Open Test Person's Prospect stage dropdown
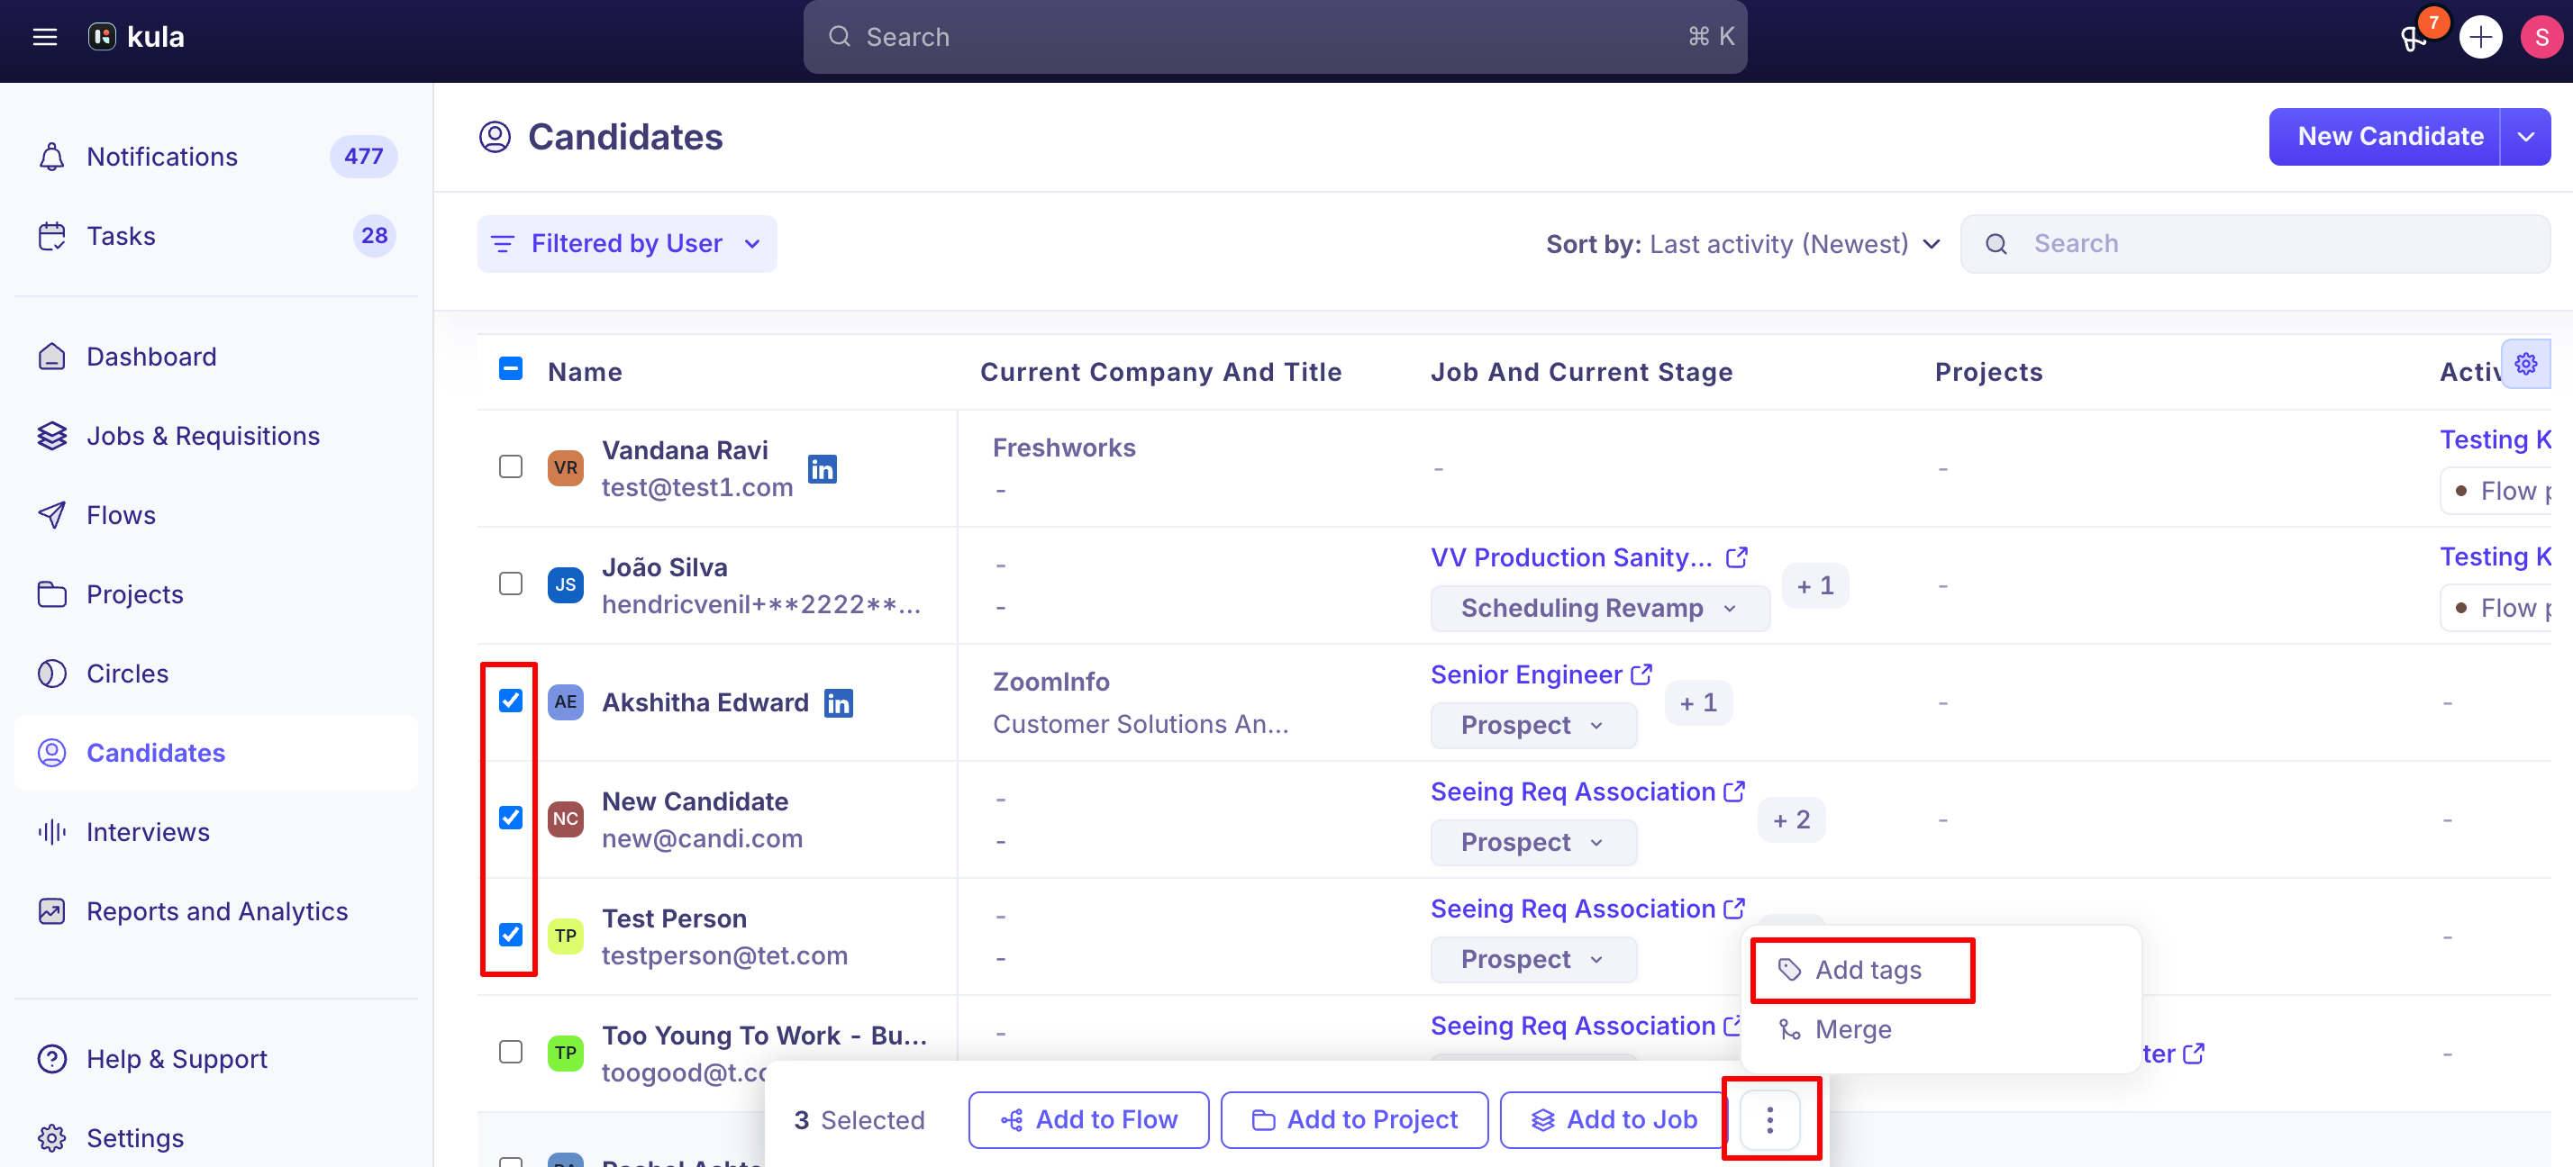 pyautogui.click(x=1533, y=958)
